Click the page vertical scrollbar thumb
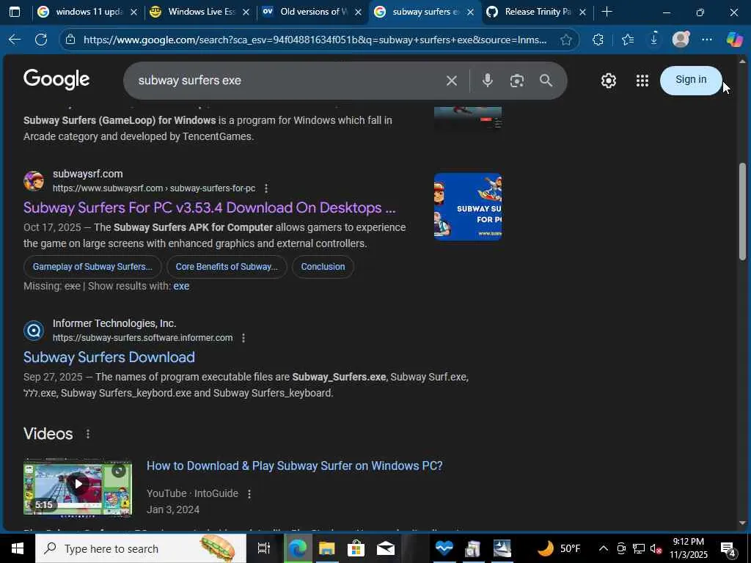751x563 pixels. (742, 212)
